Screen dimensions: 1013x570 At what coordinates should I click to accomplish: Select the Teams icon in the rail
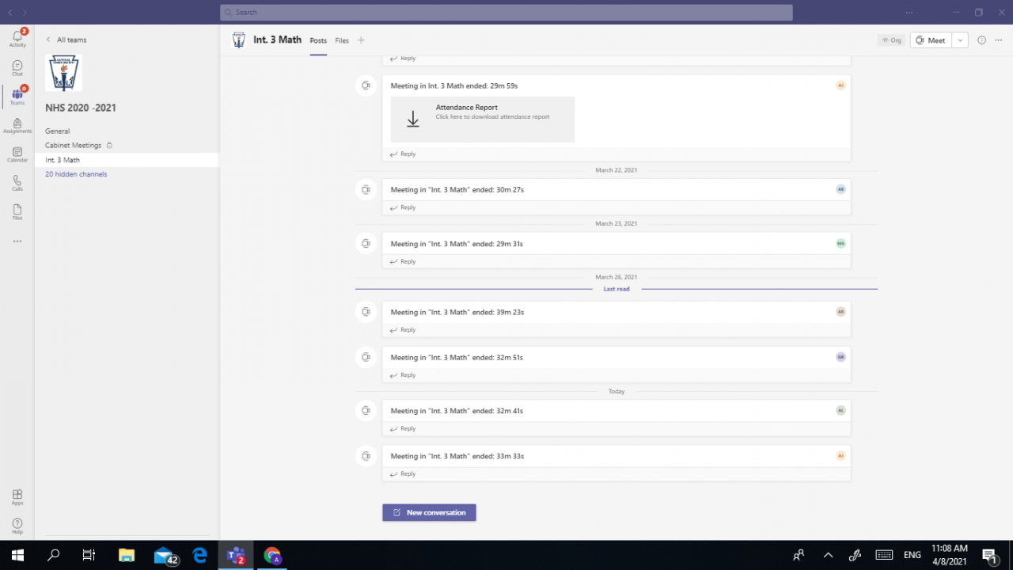click(17, 97)
